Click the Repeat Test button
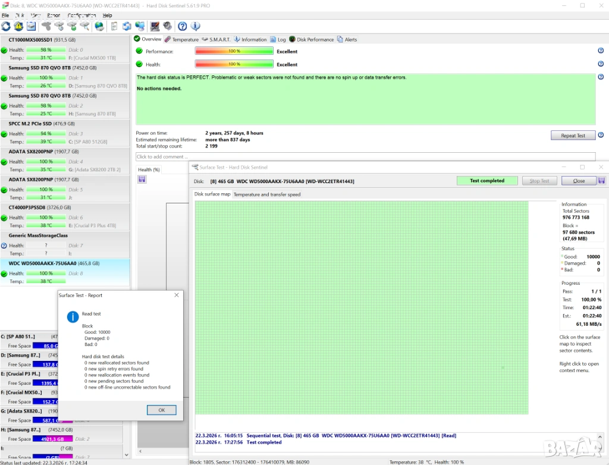 coord(573,136)
